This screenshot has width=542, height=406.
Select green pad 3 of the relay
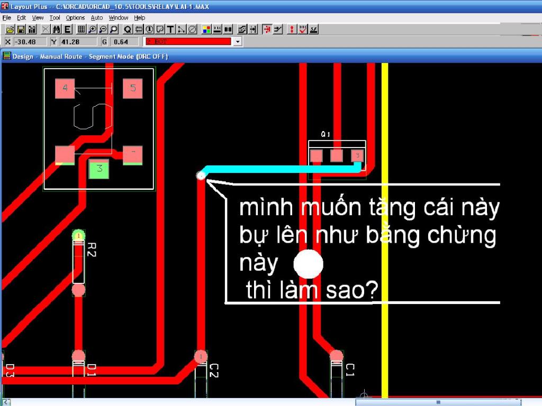pos(99,169)
